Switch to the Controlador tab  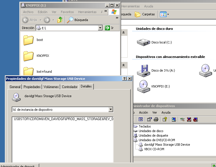coord(70,87)
